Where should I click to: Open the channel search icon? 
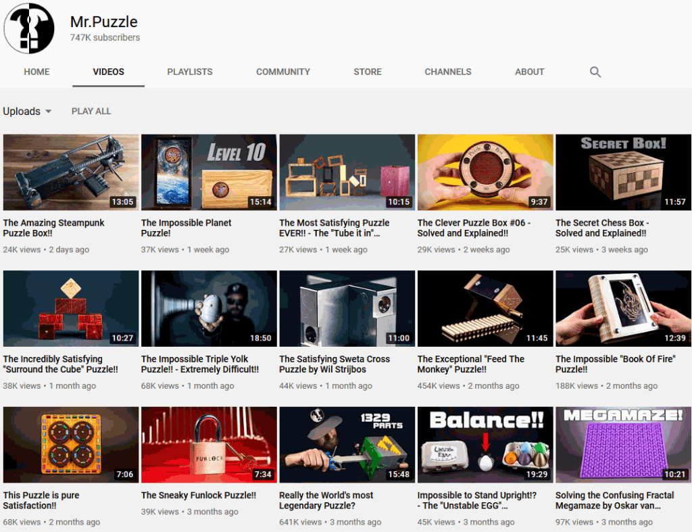click(x=595, y=72)
